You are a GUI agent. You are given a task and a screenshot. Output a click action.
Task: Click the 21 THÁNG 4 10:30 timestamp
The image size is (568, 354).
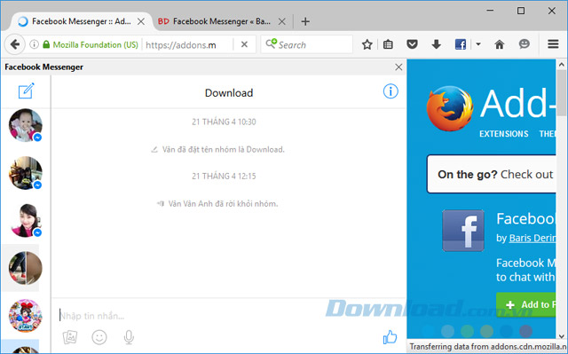224,122
